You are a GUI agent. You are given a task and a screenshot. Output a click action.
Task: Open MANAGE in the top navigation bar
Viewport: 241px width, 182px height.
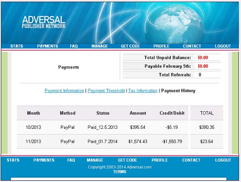tap(100, 46)
